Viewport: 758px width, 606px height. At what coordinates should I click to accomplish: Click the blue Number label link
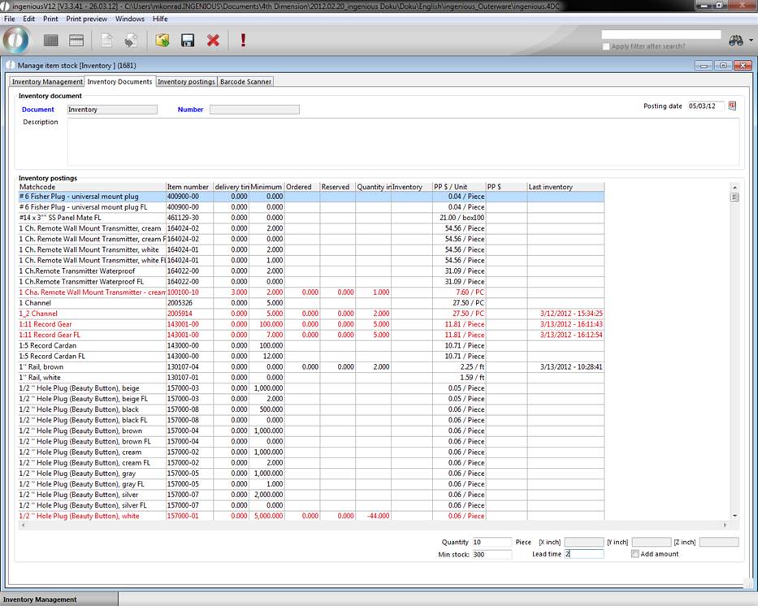(190, 110)
